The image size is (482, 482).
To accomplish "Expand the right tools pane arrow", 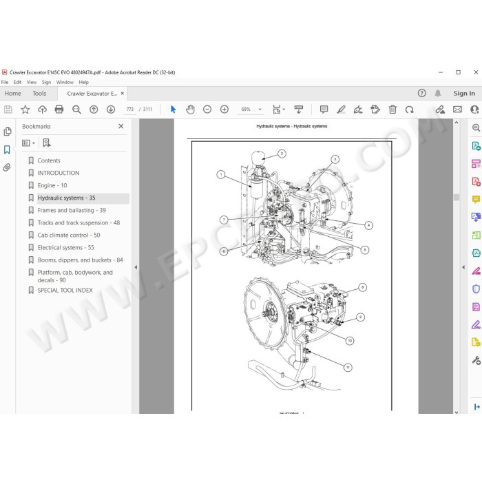I will point(463,267).
